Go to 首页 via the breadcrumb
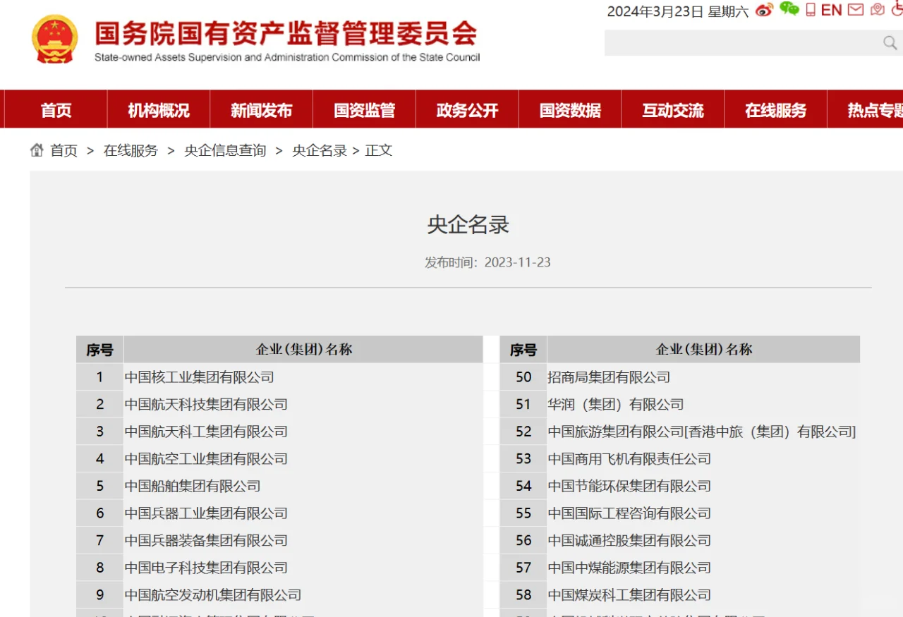 pos(64,150)
